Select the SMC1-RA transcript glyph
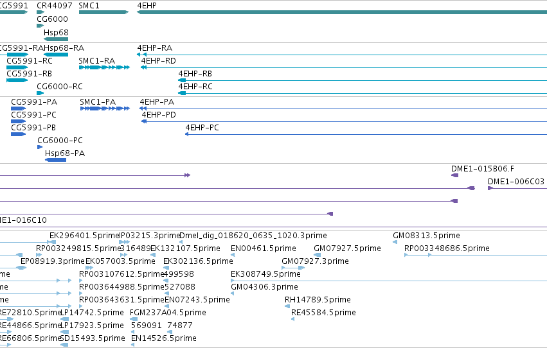The image size is (547, 348). (104, 67)
